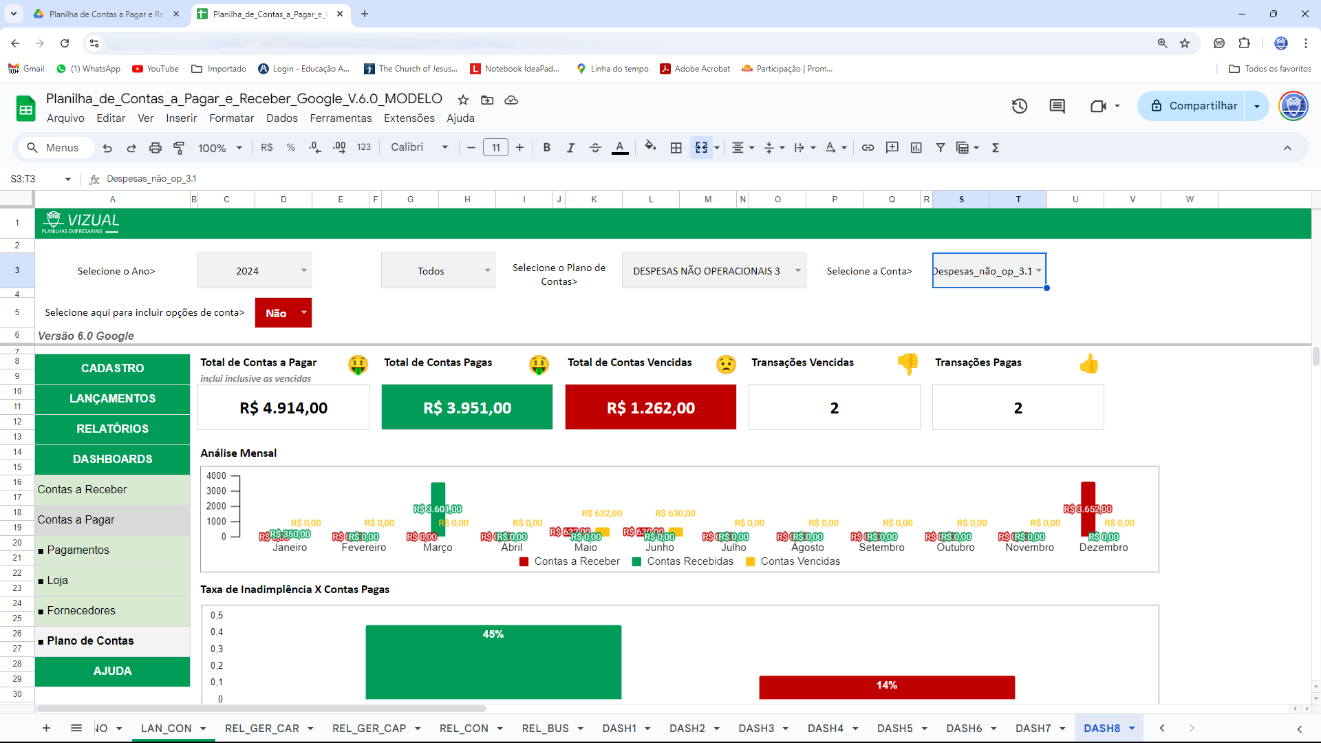This screenshot has width=1321, height=743.
Task: Click the LANÇAMENTOS sidebar button
Action: click(x=112, y=398)
